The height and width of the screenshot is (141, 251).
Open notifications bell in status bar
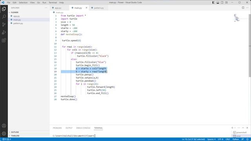(x=247, y=139)
